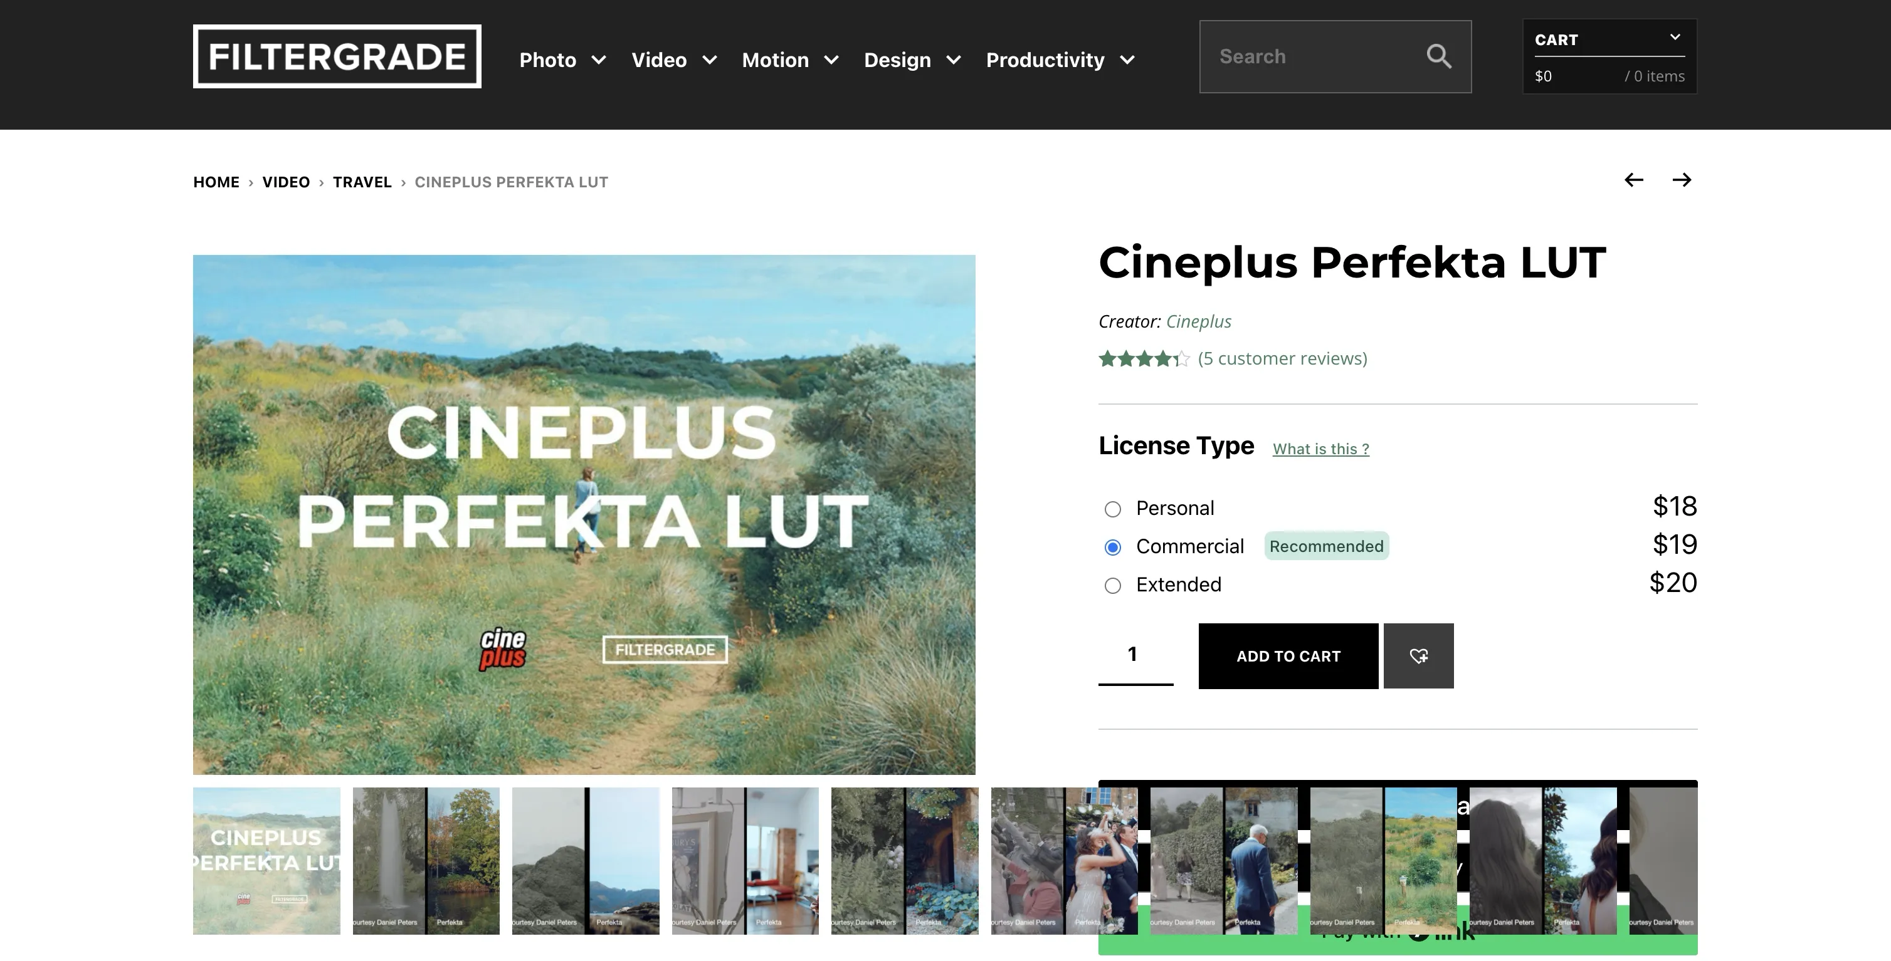Expand the Cart dropdown
Screen dimensions: 1891x961
(x=1675, y=38)
